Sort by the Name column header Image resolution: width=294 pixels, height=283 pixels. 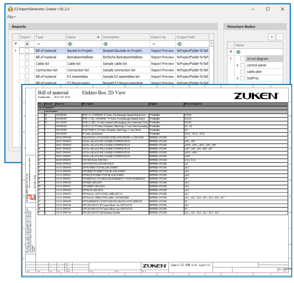(x=84, y=37)
